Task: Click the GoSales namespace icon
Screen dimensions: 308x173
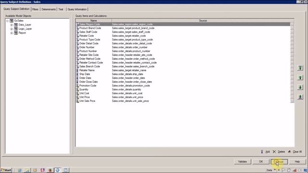Action: point(12,21)
